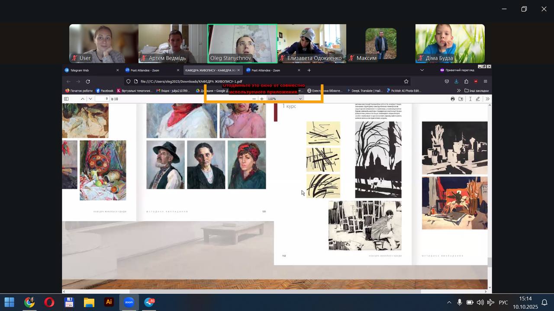Select the PDF draw tool
The height and width of the screenshot is (311, 554).
pyautogui.click(x=478, y=99)
